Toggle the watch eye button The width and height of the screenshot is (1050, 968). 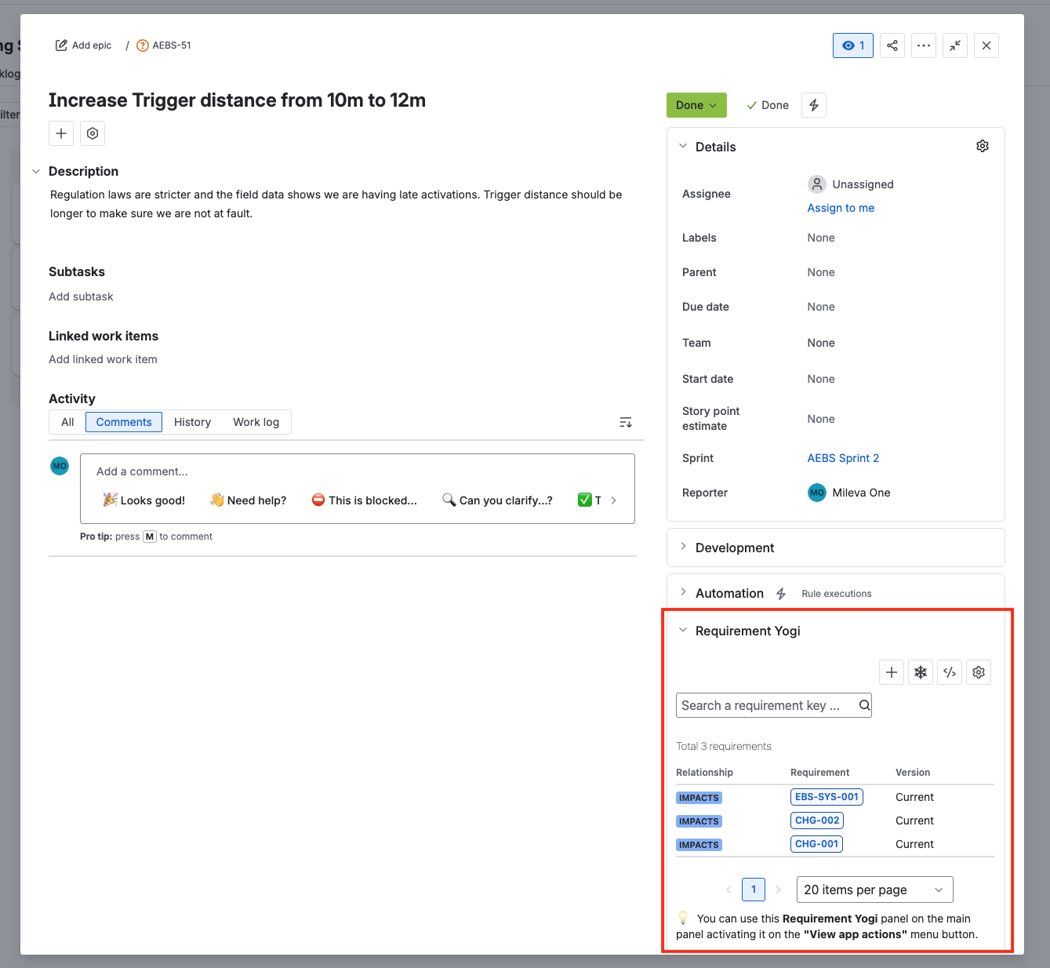853,45
